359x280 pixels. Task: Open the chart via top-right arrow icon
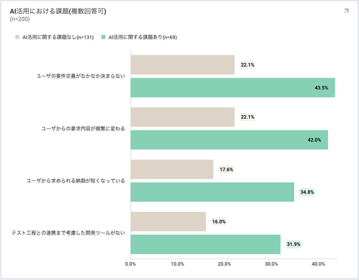tap(346, 11)
